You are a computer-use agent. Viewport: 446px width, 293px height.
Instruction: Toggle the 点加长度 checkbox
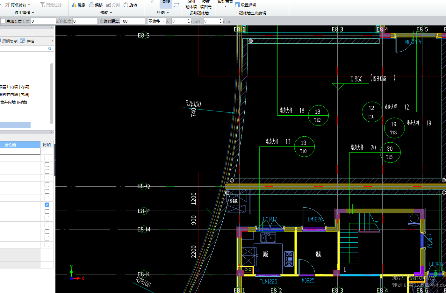(x=3, y=21)
